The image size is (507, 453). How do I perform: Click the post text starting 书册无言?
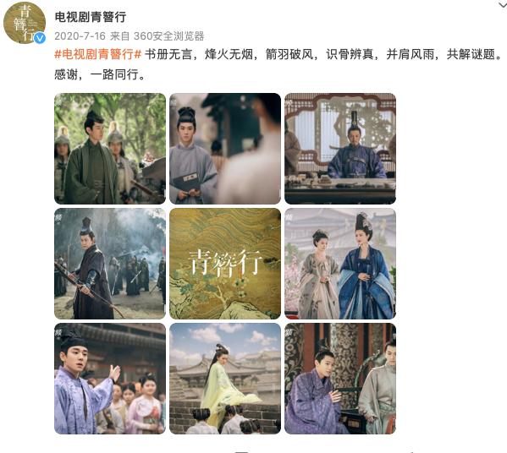tap(323, 54)
